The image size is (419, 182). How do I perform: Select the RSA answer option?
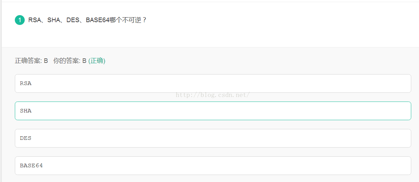(x=213, y=83)
